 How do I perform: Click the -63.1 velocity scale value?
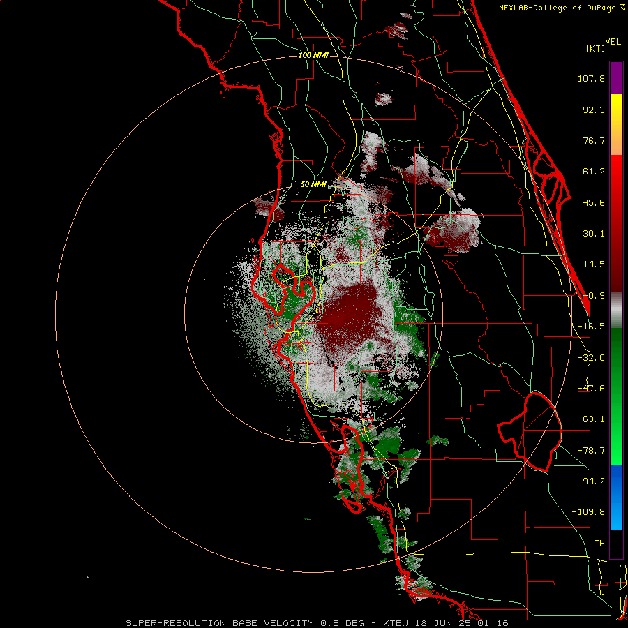tap(591, 419)
